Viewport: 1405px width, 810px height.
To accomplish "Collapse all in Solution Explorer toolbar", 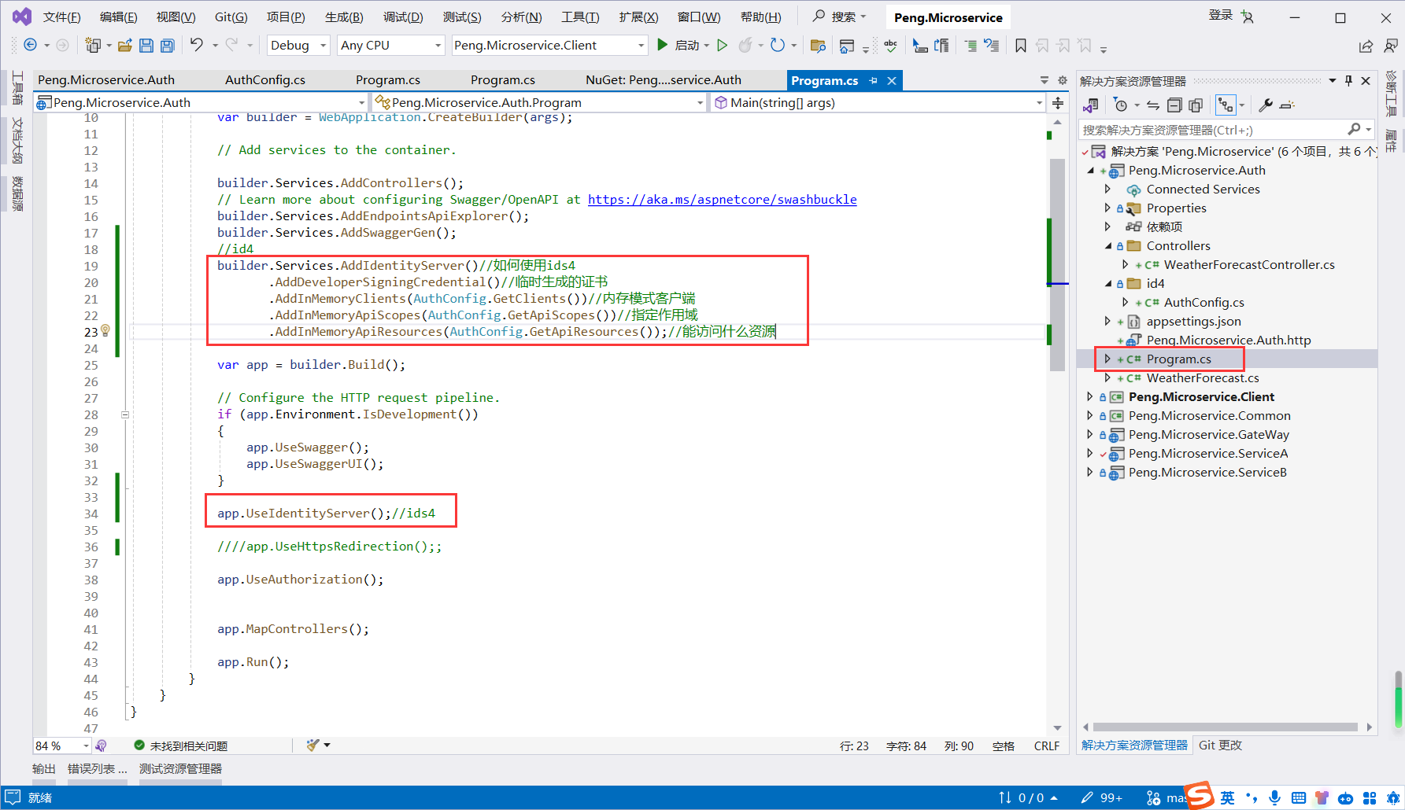I will click(1174, 105).
